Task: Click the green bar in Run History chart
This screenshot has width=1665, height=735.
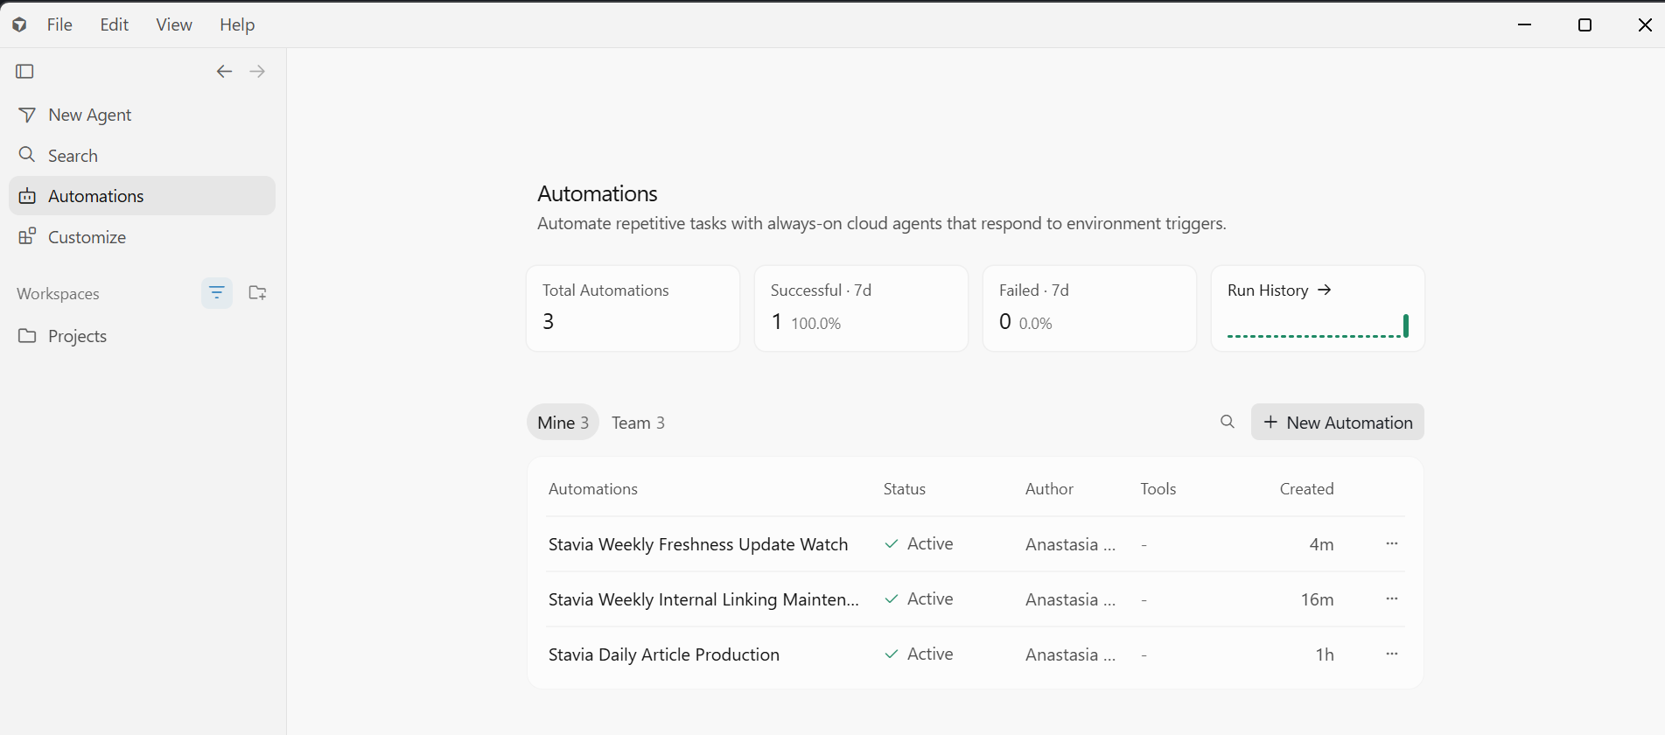Action: [1405, 325]
